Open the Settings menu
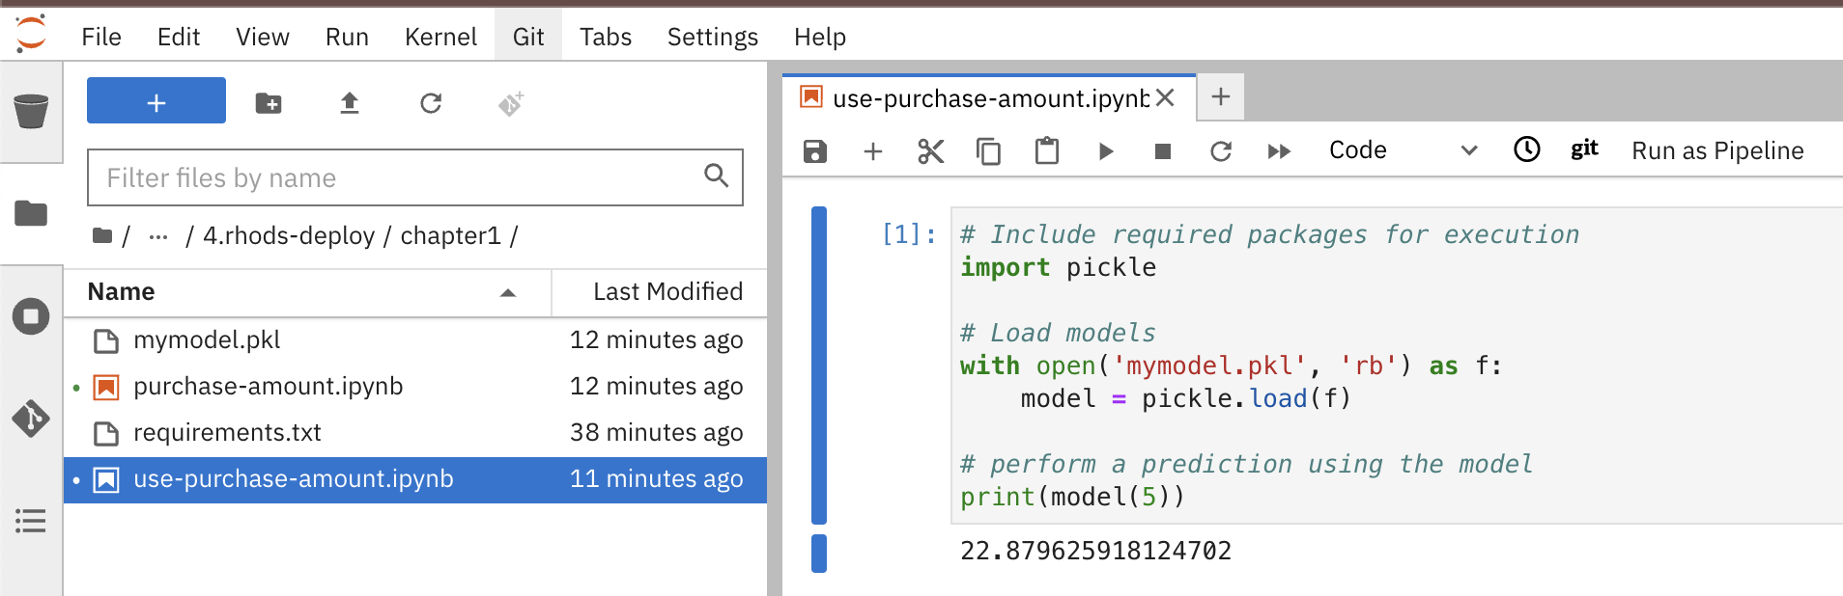The height and width of the screenshot is (596, 1843). click(x=713, y=37)
